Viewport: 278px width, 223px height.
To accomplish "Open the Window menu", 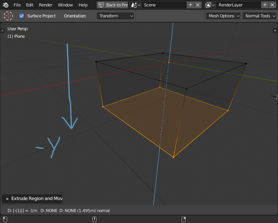I will [65, 5].
